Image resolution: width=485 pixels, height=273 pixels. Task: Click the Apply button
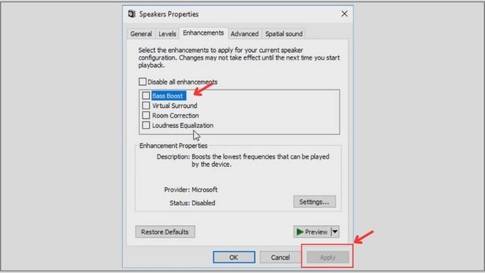[328, 257]
